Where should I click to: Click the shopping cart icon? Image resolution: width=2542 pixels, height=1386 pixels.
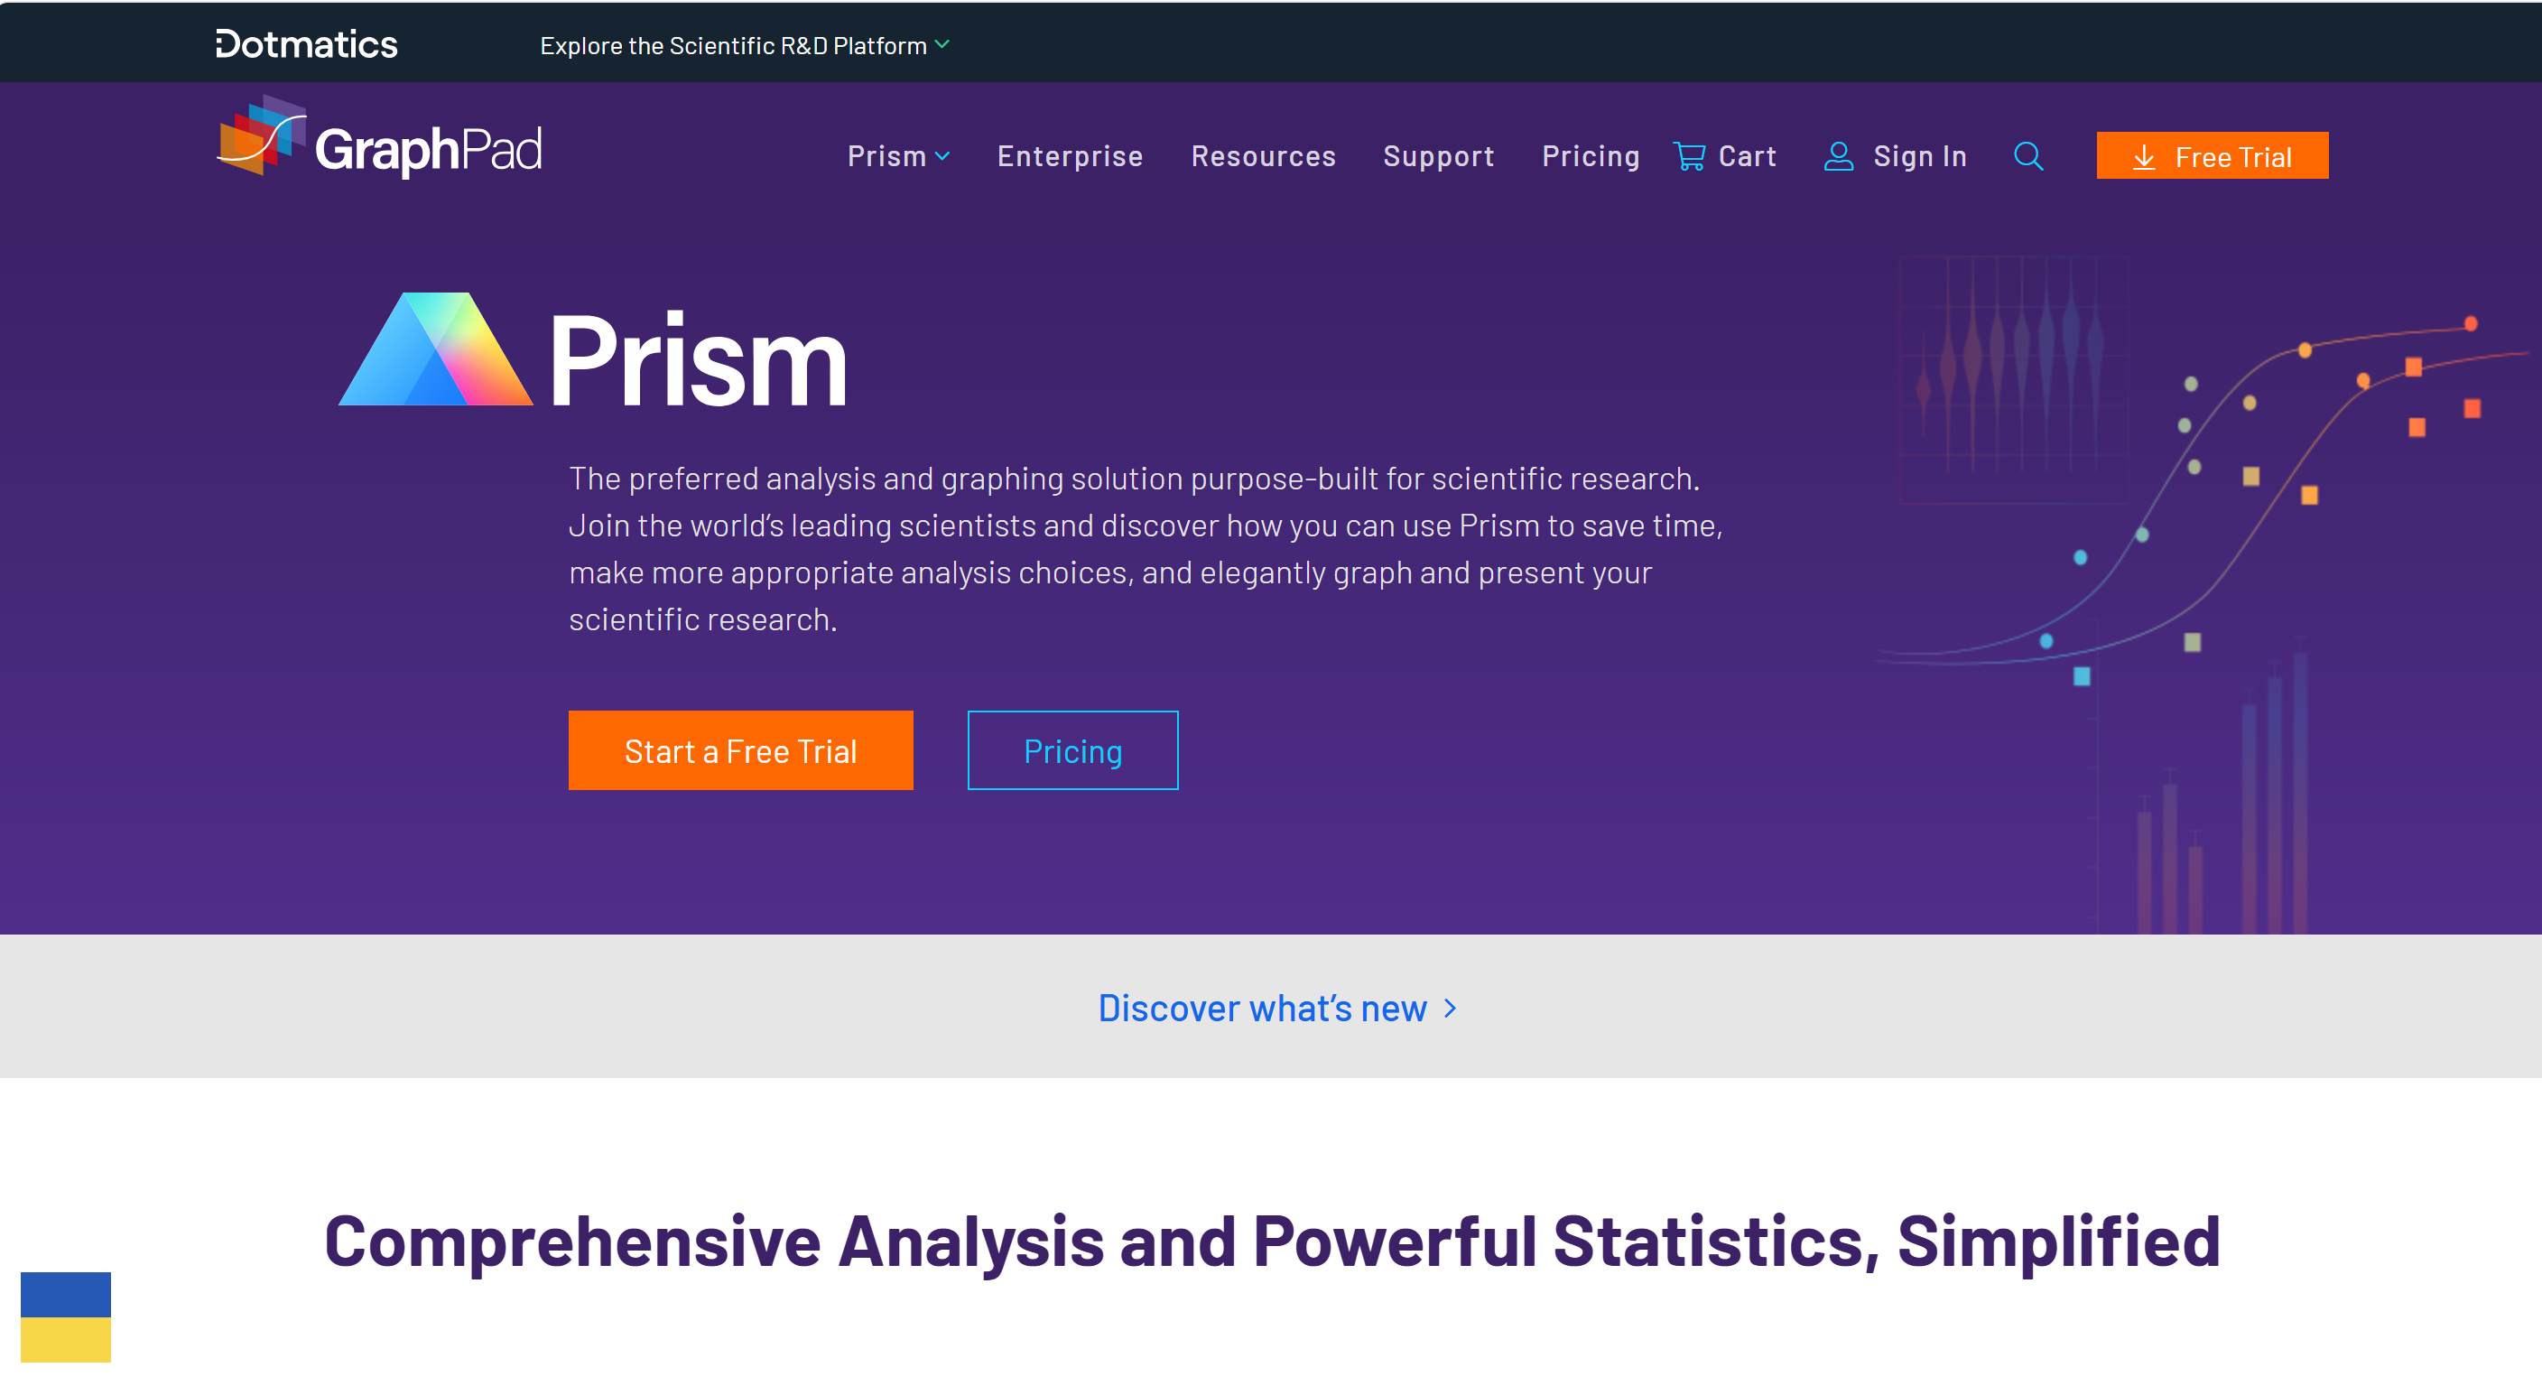[x=1688, y=156]
